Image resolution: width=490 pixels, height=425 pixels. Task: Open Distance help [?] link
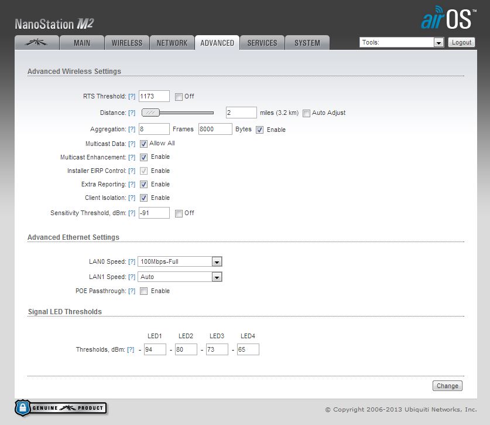pos(132,113)
